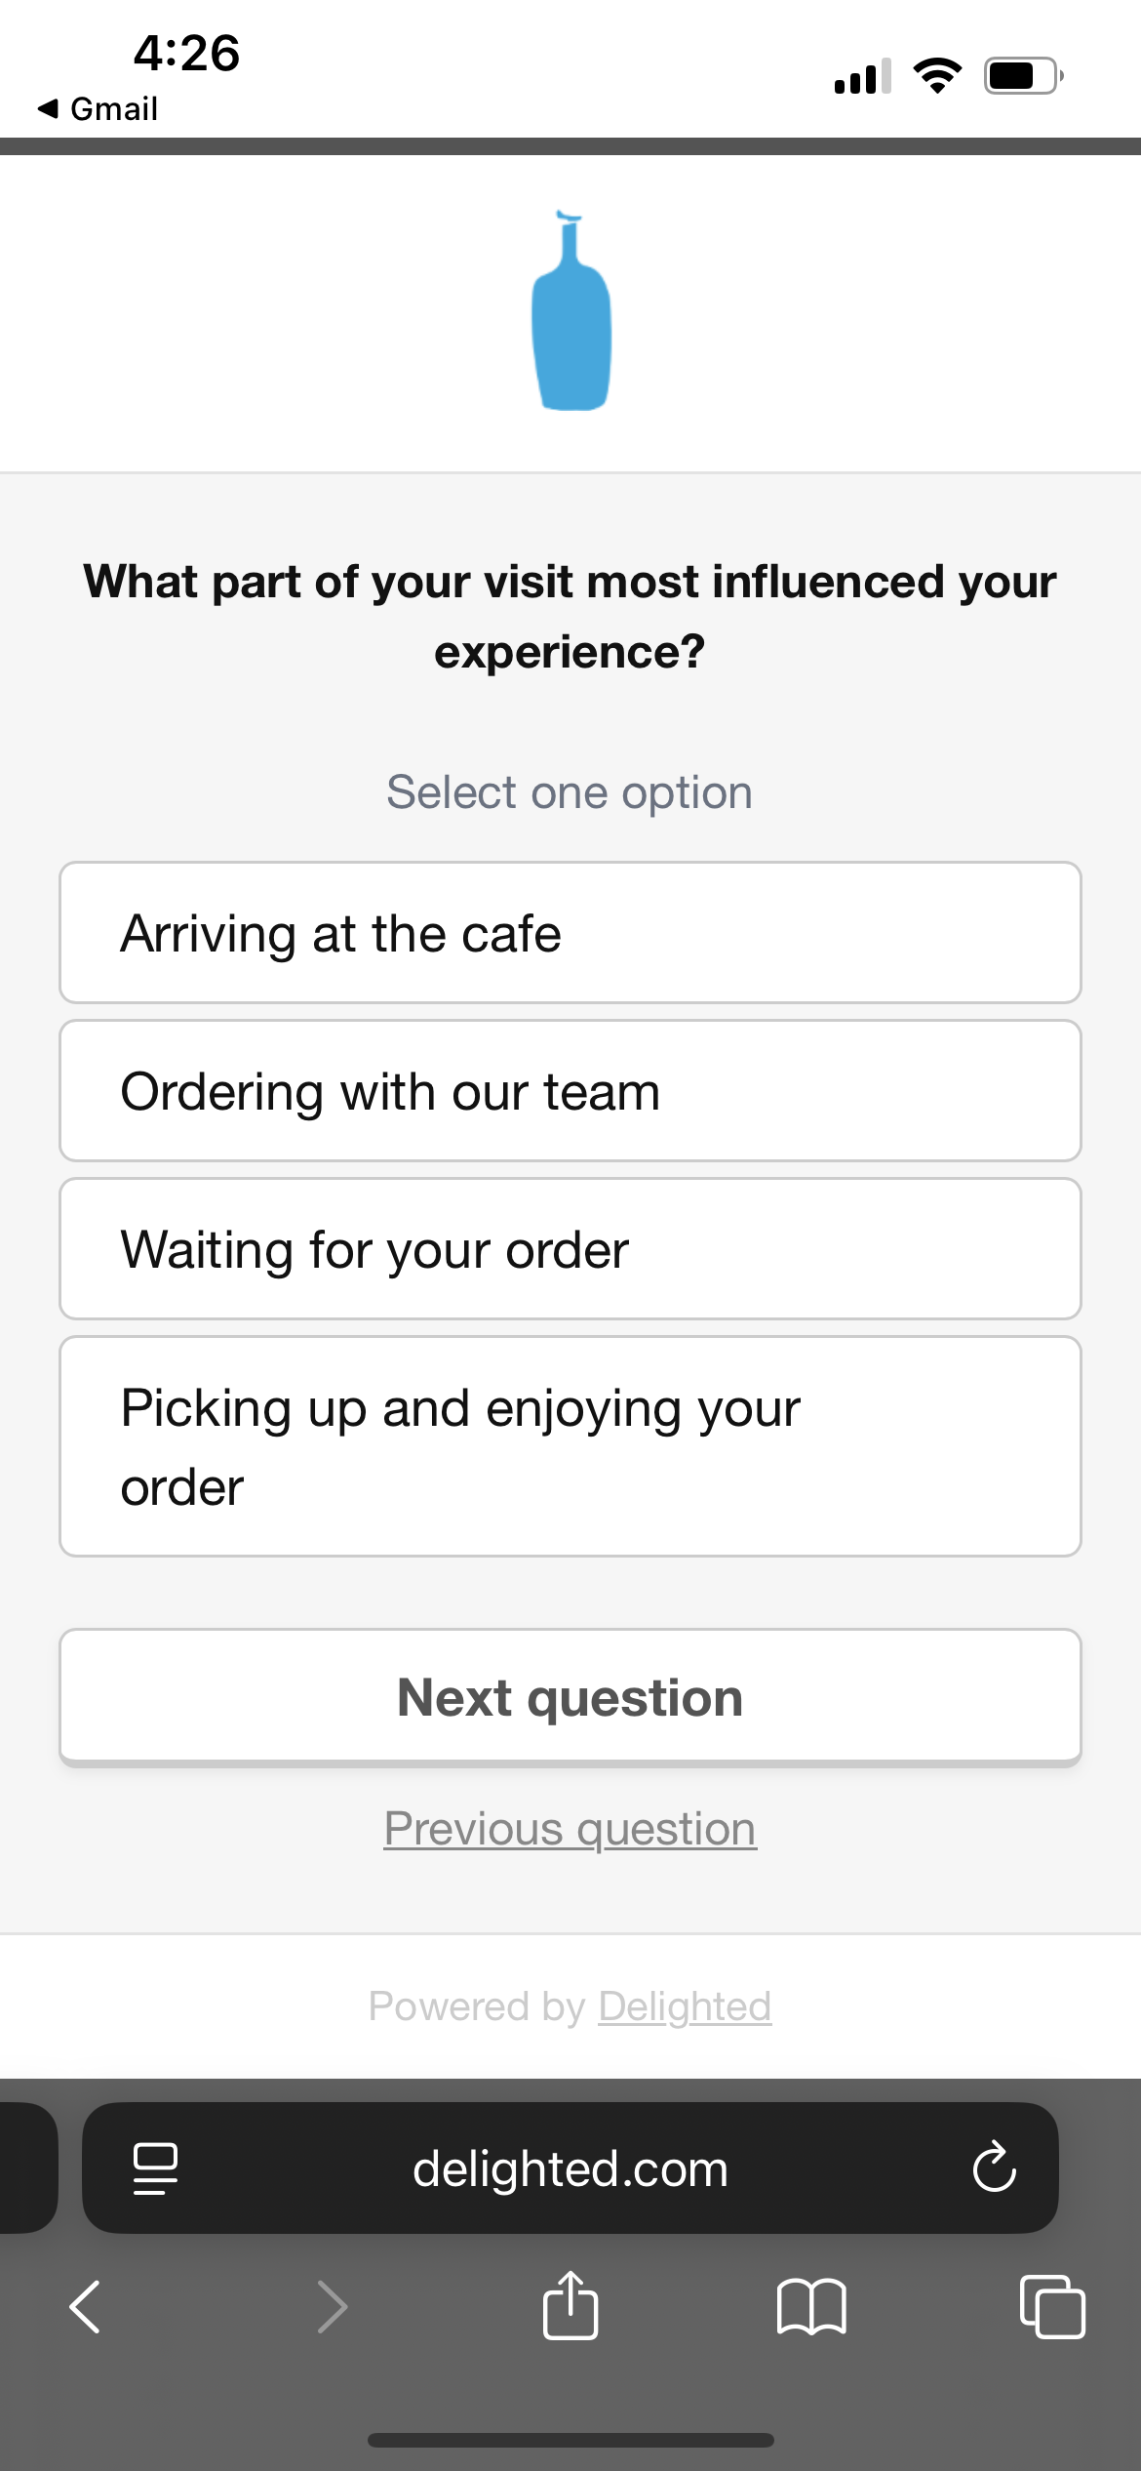The image size is (1141, 2471).
Task: Tap the home indicator bar
Action: click(570, 2440)
